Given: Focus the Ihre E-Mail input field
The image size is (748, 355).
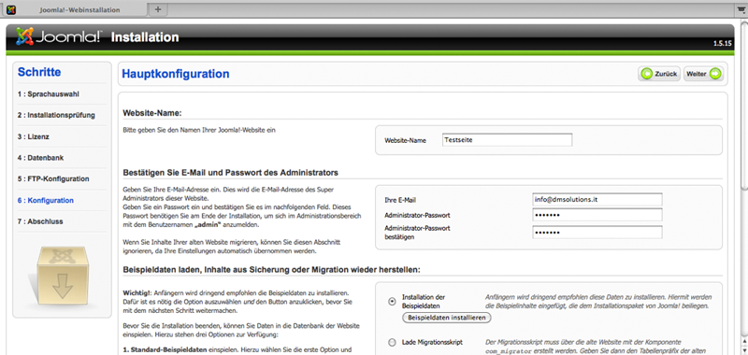Looking at the screenshot, I should pos(597,200).
